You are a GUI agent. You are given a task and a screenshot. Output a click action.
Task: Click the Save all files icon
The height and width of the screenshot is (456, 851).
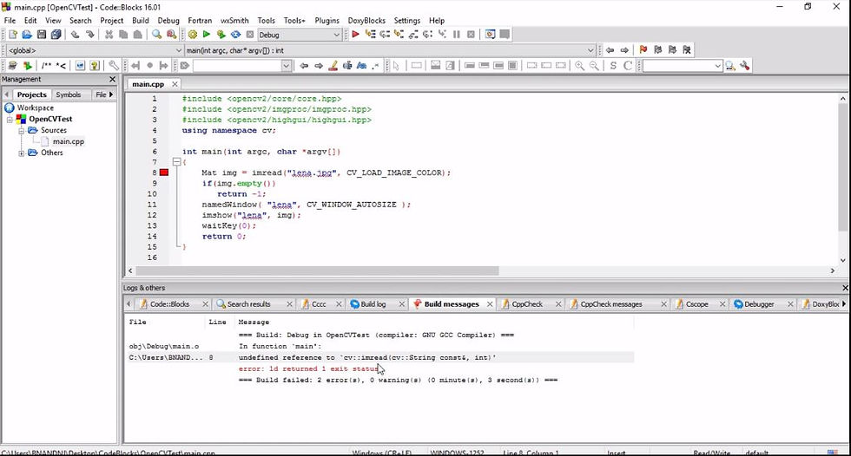[56, 34]
